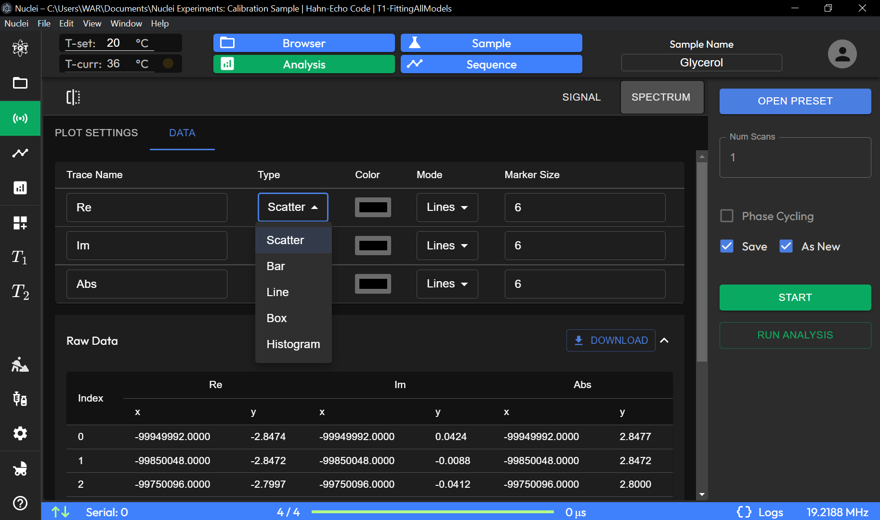Screen dimensions: 880x520
Task: Click the Nuclei app icon in title bar
Action: tap(7, 8)
